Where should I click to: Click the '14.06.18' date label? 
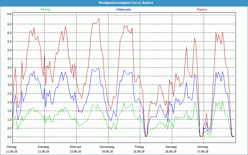coord(107,152)
